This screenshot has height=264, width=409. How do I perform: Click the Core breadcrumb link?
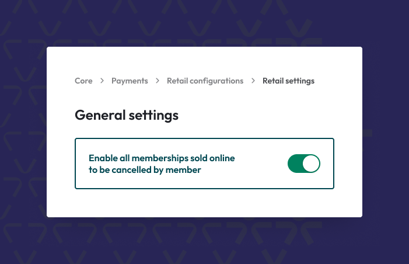(83, 81)
